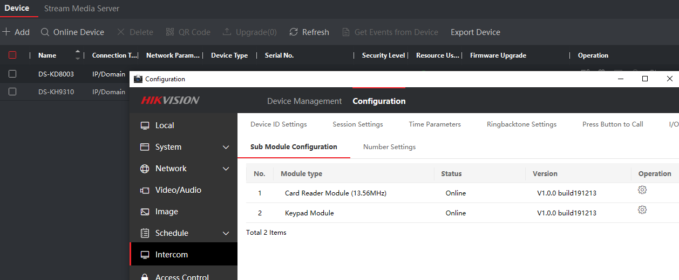679x280 pixels.
Task: Select the Image sidebar icon
Action: tap(145, 212)
